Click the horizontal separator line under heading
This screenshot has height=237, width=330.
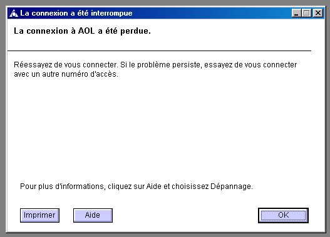click(159, 51)
